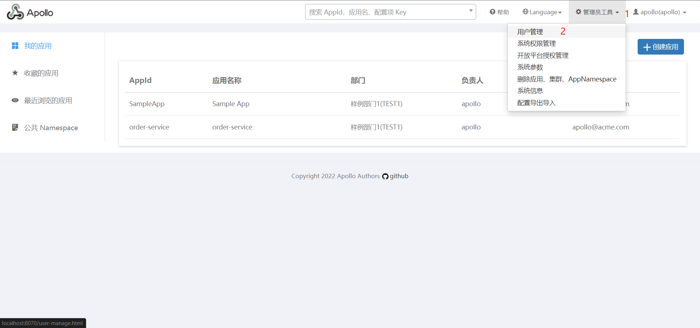Collapse the 管理员工具 admin tools menu
700x328 pixels.
(597, 12)
